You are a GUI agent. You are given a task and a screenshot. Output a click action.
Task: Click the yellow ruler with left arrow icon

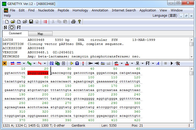tap(103, 63)
